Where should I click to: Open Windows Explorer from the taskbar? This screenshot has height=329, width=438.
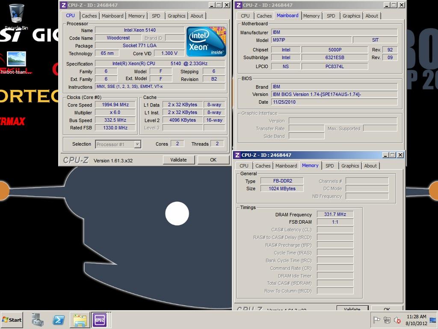[x=80, y=320]
